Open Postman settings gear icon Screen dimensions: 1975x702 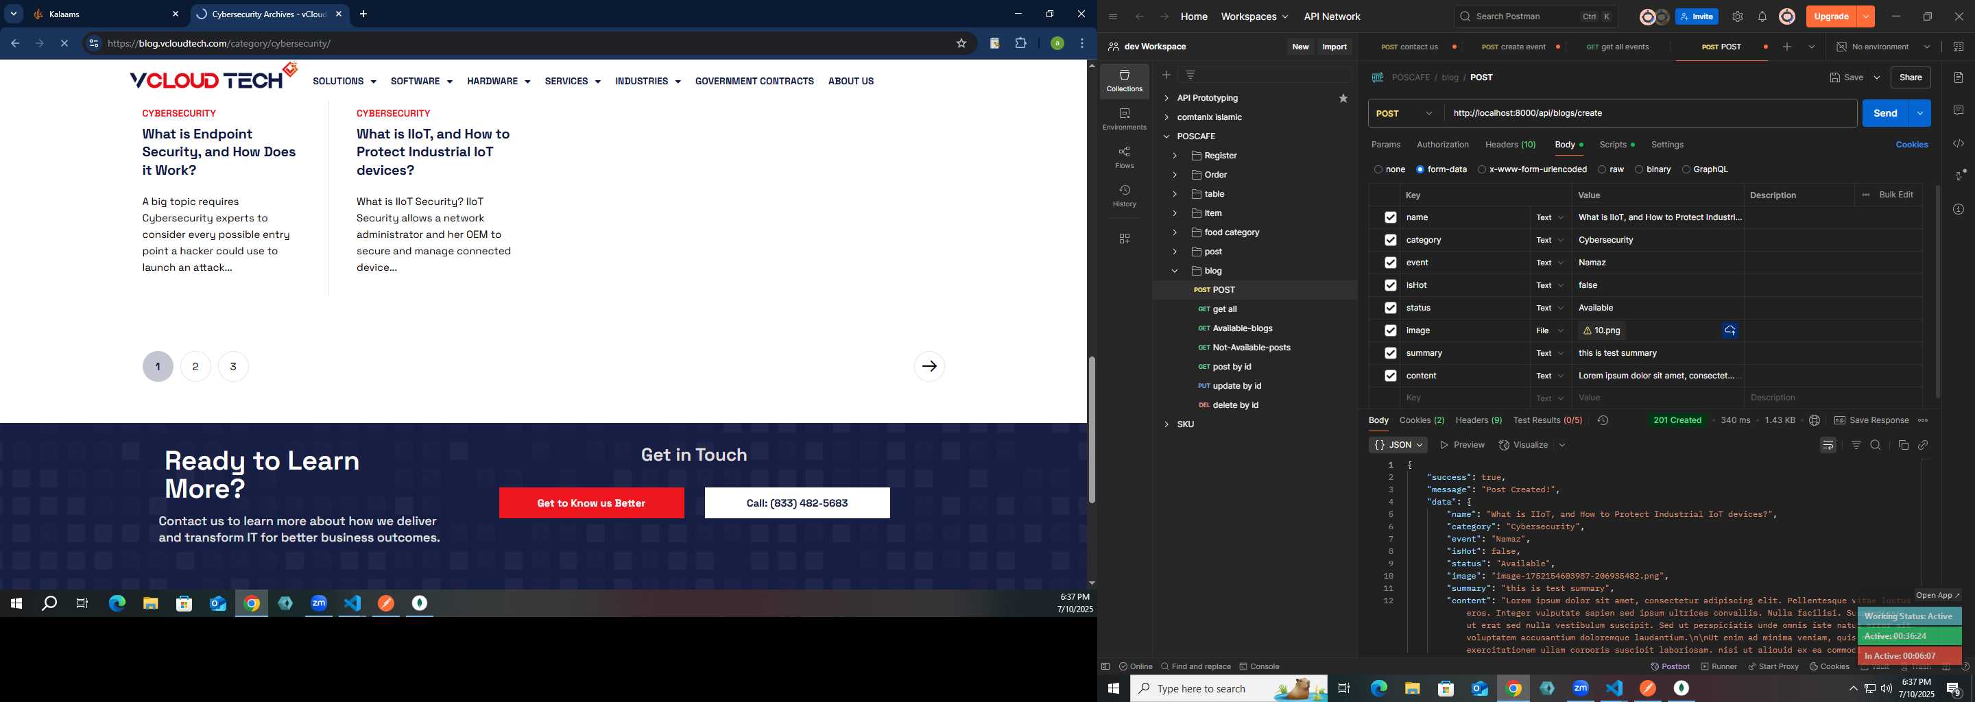tap(1737, 17)
